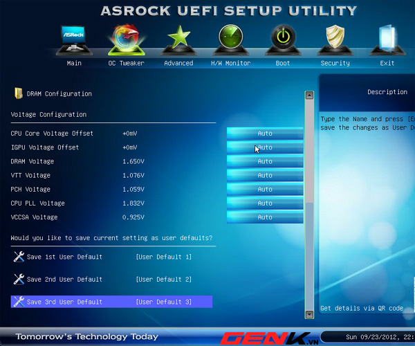The width and height of the screenshot is (415, 346).
Task: Open DRAM Voltage Auto selector
Action: [x=265, y=161]
